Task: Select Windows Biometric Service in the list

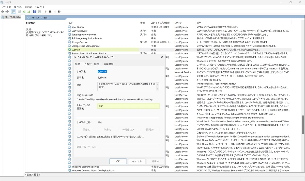Action: [85, 167]
